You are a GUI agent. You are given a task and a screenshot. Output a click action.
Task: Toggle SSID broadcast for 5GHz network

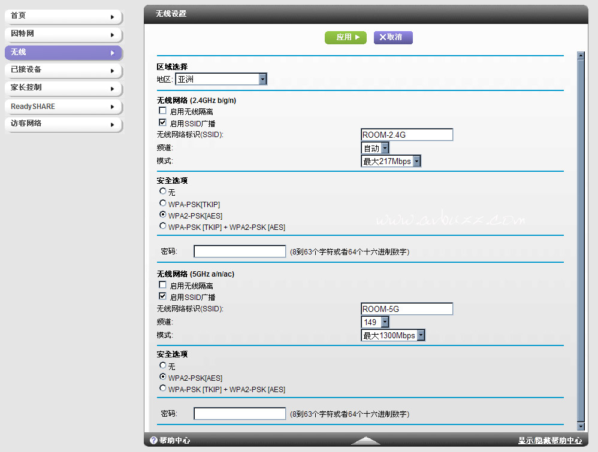pyautogui.click(x=162, y=296)
